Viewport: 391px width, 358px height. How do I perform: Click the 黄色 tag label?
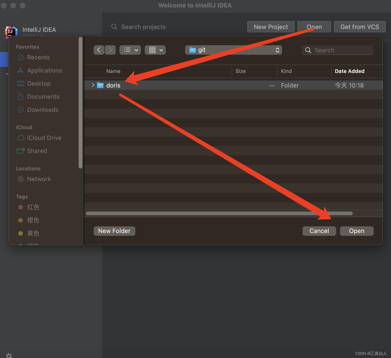(x=33, y=233)
